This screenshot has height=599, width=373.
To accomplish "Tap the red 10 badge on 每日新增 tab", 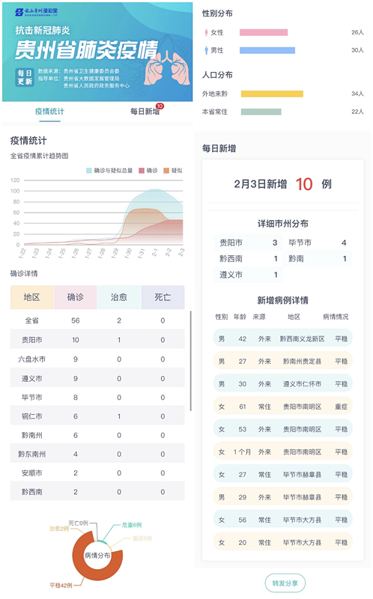I will tap(160, 106).
